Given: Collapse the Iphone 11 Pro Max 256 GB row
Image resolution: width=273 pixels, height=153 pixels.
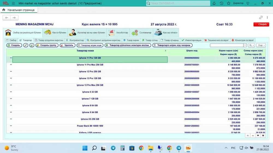Looking at the screenshot, I should (11, 65).
